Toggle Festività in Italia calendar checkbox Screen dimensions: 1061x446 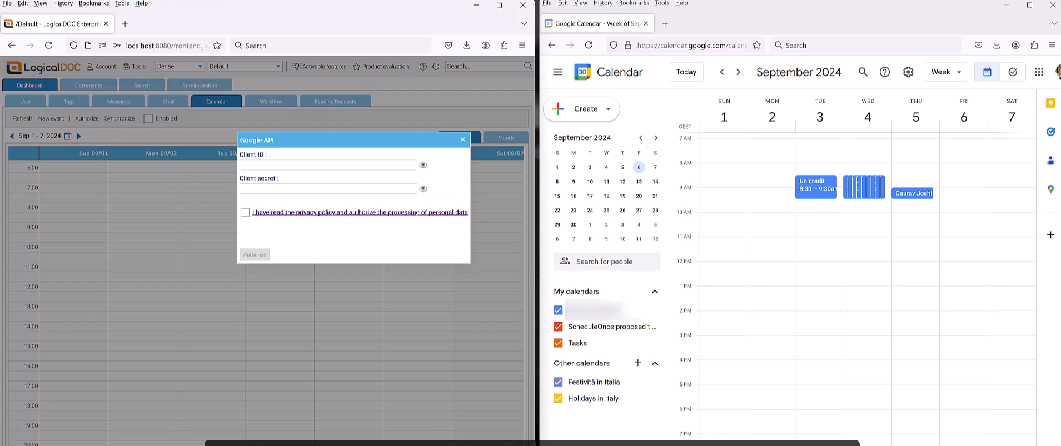pos(558,382)
